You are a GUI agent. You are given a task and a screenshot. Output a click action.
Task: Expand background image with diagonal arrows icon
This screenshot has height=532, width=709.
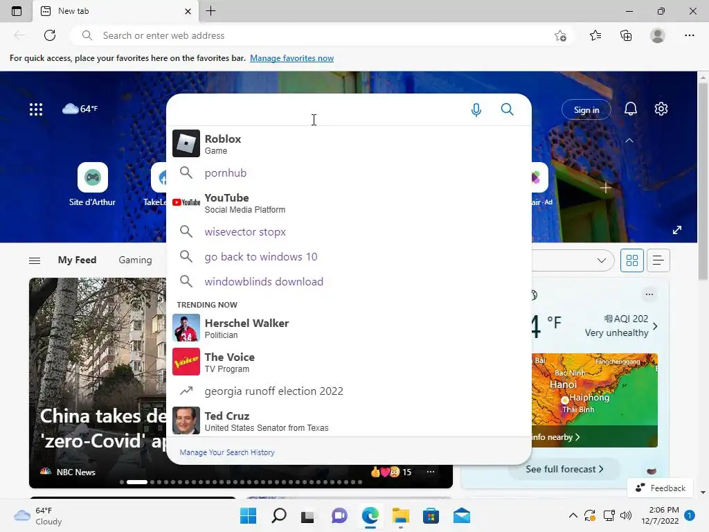(677, 230)
